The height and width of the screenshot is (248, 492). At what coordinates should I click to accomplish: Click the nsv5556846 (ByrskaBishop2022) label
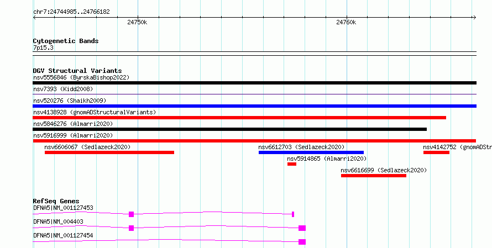[81, 77]
